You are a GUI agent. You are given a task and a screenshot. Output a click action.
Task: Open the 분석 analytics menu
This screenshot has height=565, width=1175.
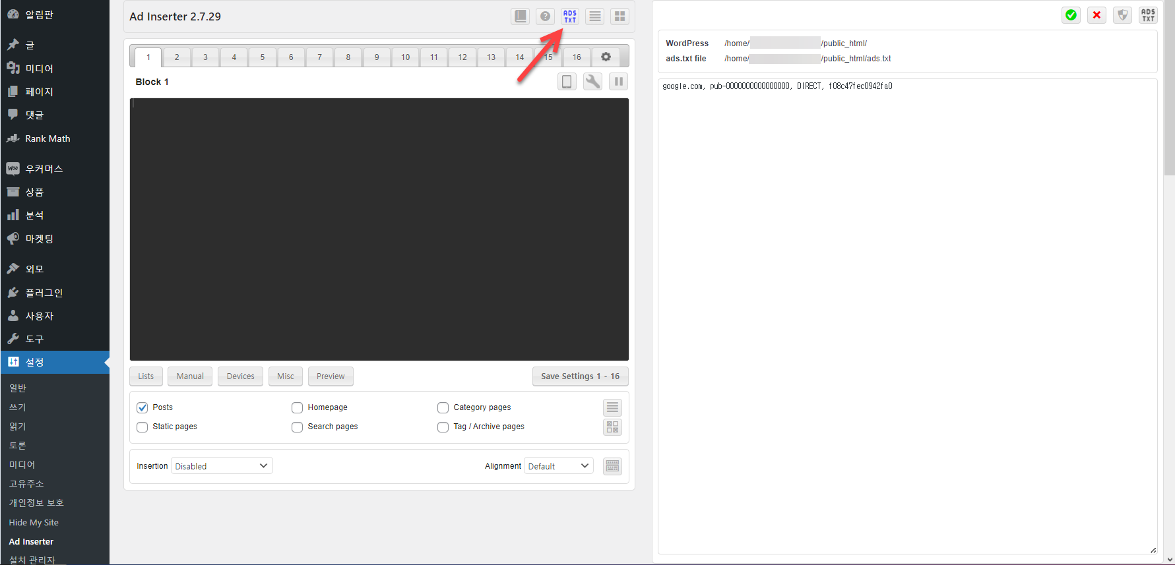pyautogui.click(x=55, y=215)
